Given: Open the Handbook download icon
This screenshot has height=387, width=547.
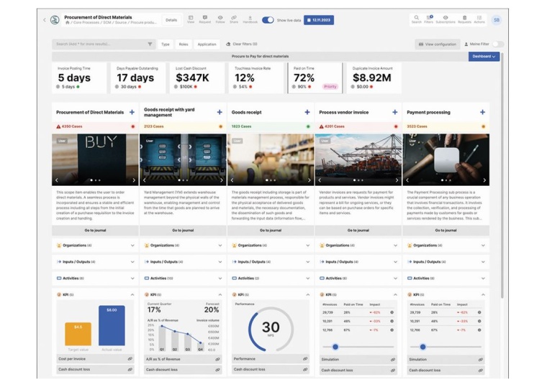Looking at the screenshot, I should 250,18.
